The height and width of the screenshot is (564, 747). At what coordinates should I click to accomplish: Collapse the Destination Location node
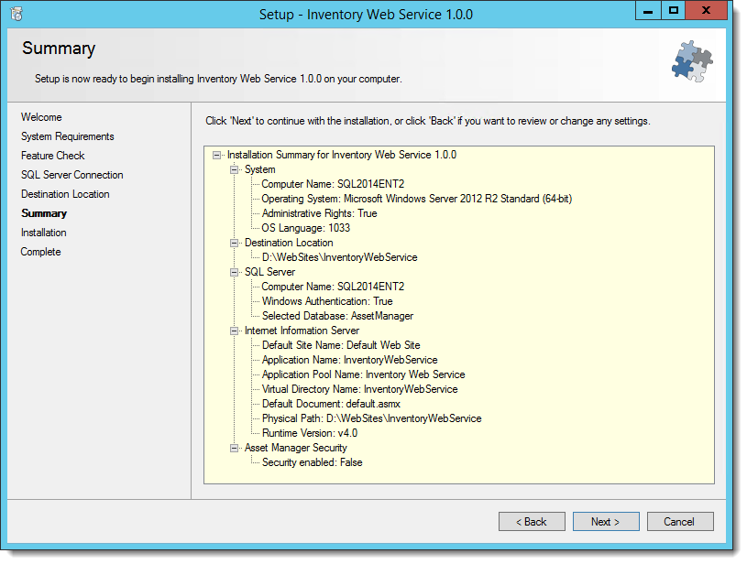tap(234, 244)
